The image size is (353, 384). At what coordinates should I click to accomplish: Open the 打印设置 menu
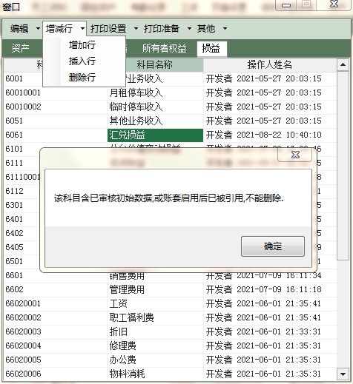coord(108,29)
